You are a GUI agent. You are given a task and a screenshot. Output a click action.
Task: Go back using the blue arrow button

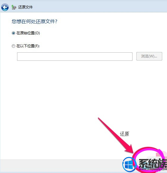click(x=5, y=7)
